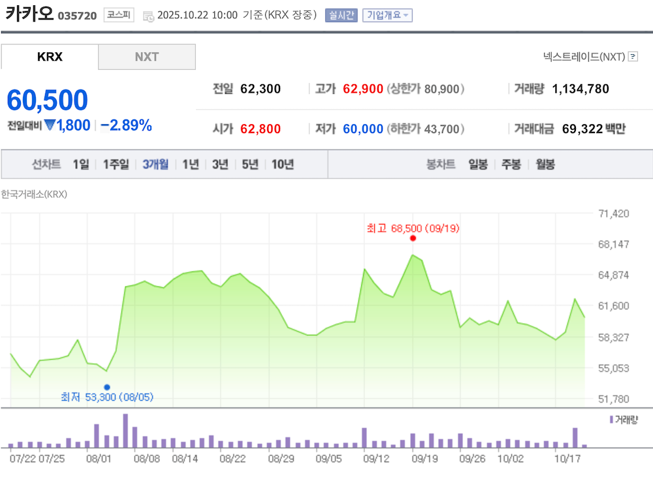Select 주봉 weekly candle chart
Viewport: 653px width, 481px height.
pos(511,164)
